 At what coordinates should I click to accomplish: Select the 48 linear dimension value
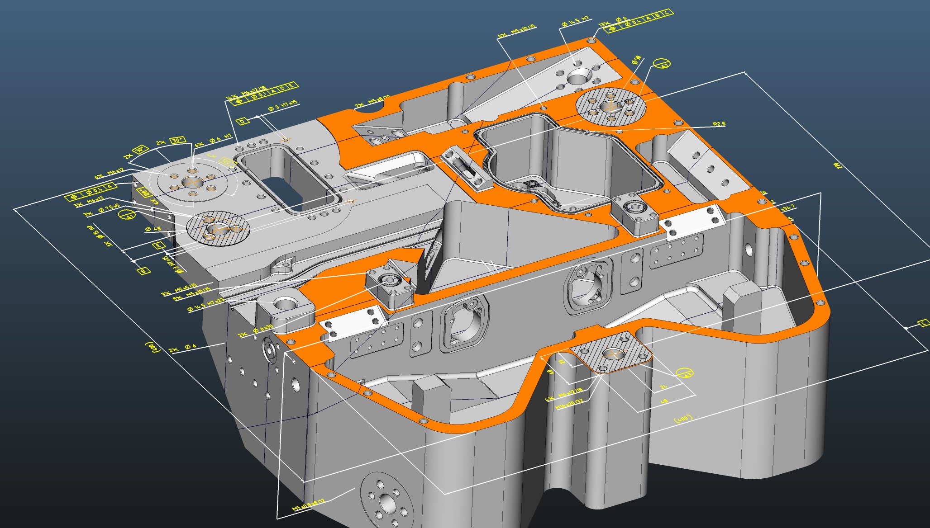pyautogui.click(x=664, y=401)
